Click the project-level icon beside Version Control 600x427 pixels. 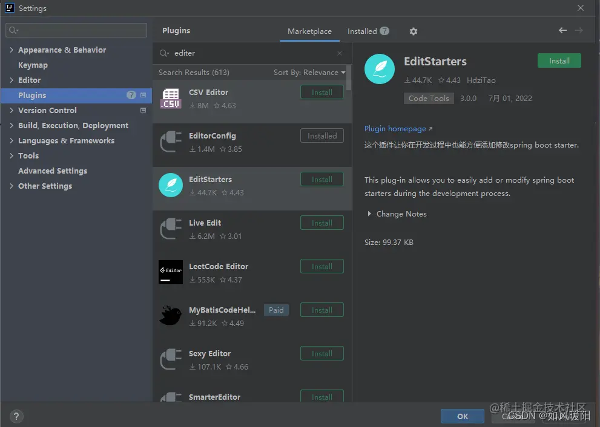point(143,110)
